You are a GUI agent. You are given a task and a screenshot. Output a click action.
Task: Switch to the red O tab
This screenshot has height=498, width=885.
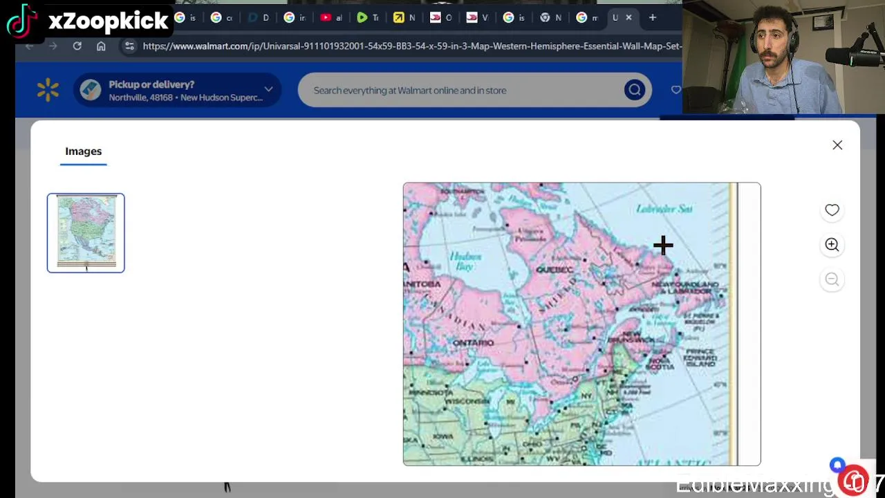pos(441,17)
